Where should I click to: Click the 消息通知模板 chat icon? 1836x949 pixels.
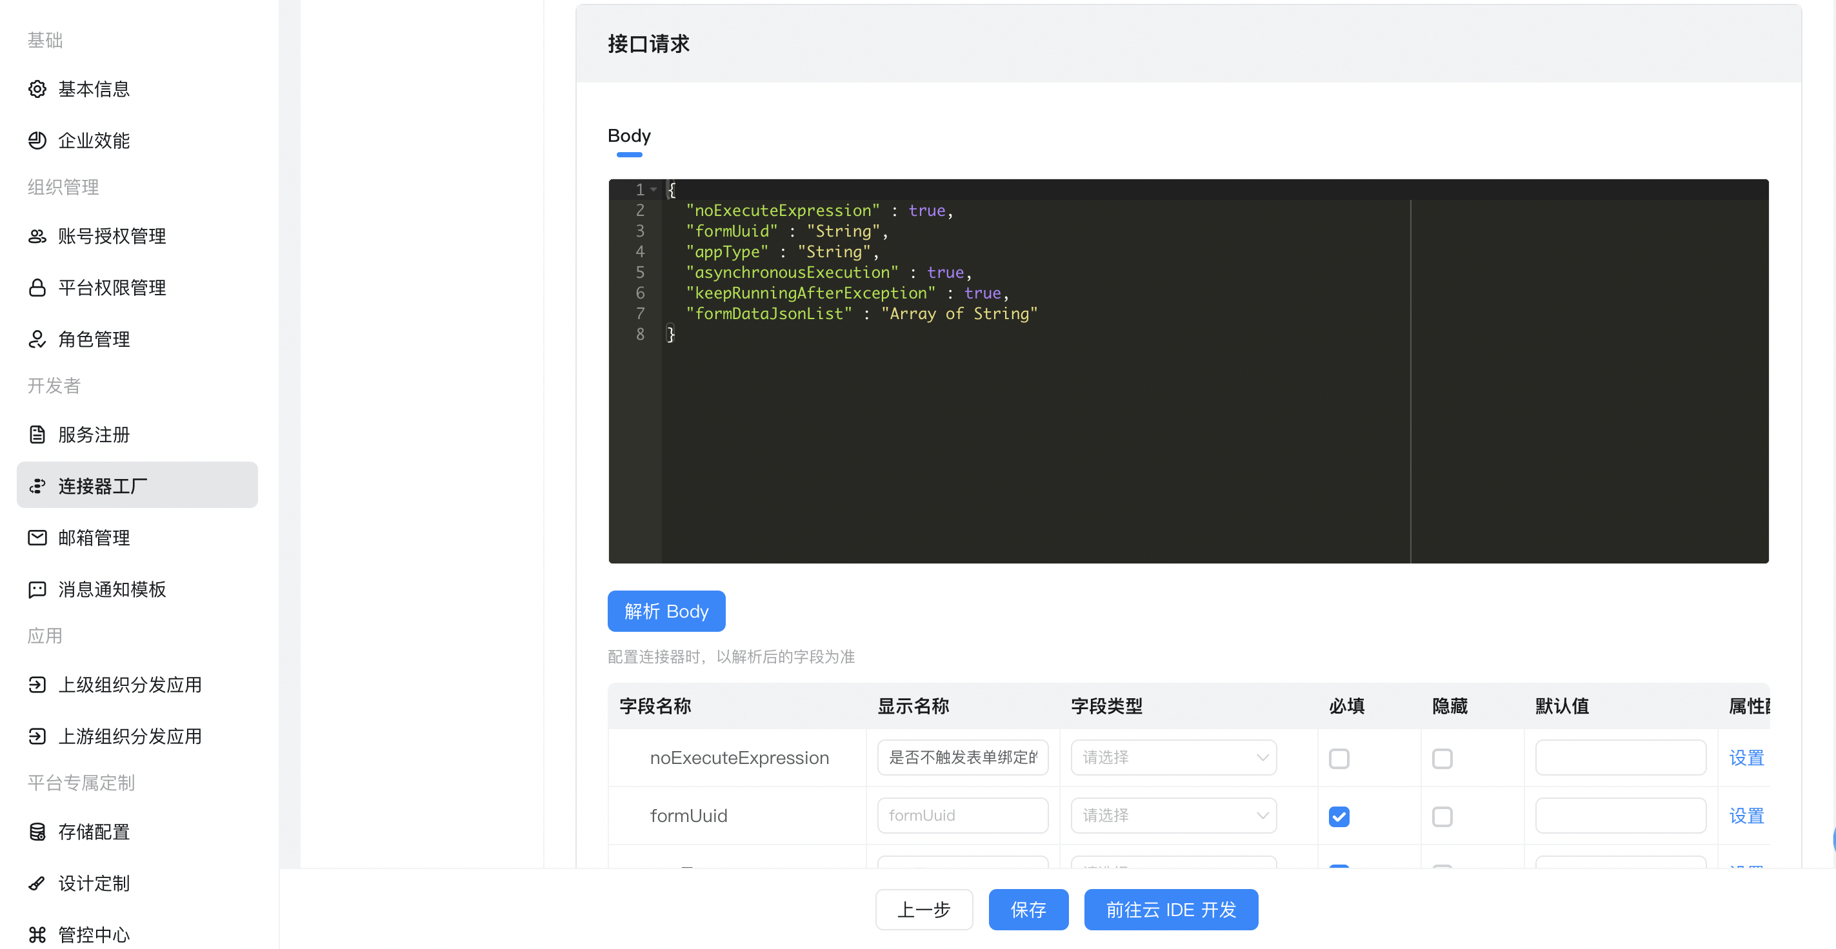[x=37, y=589]
